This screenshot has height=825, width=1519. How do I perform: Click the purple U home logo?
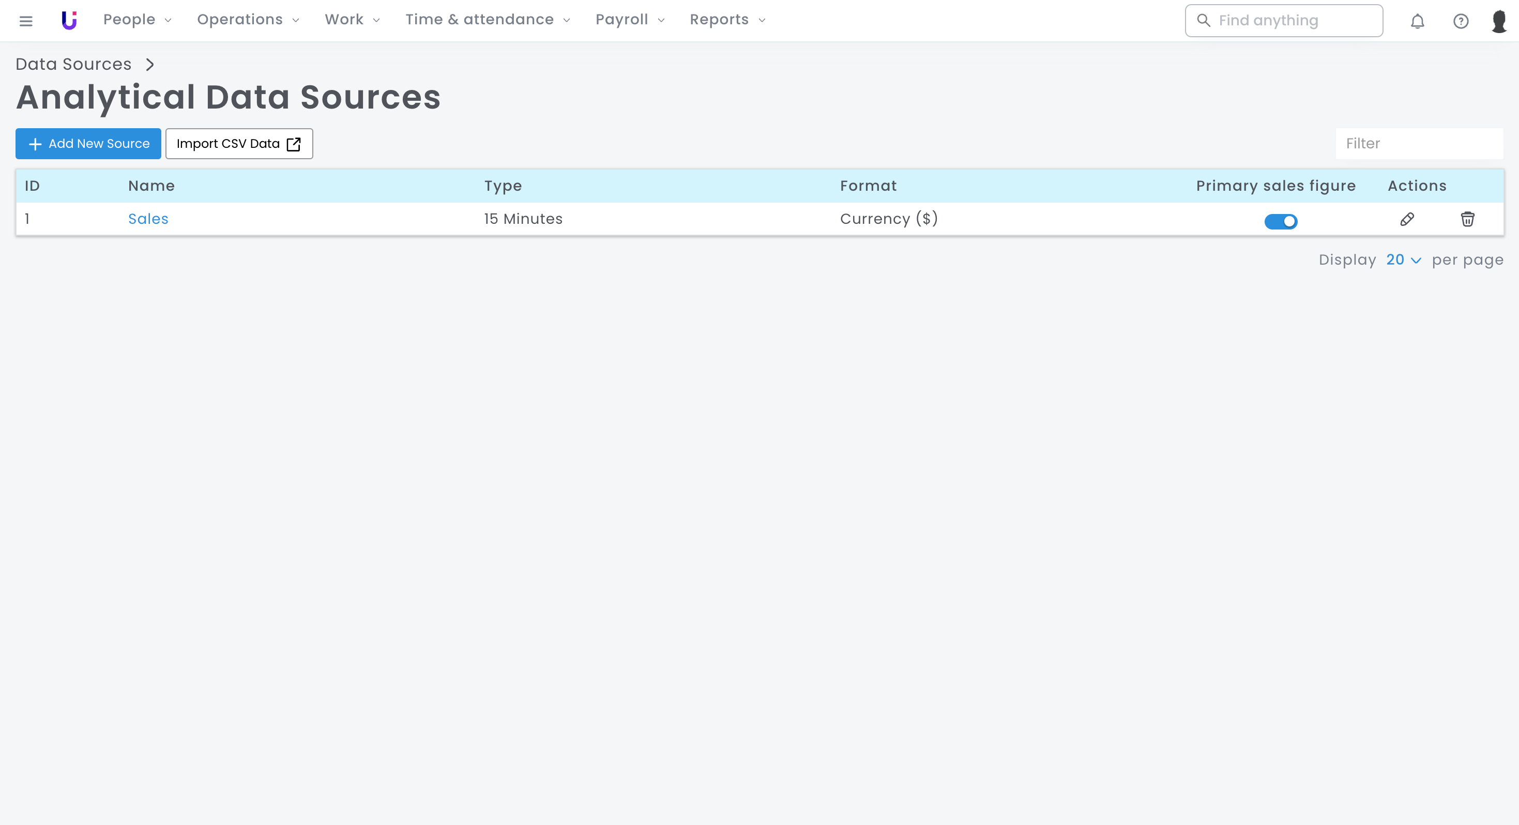coord(69,20)
